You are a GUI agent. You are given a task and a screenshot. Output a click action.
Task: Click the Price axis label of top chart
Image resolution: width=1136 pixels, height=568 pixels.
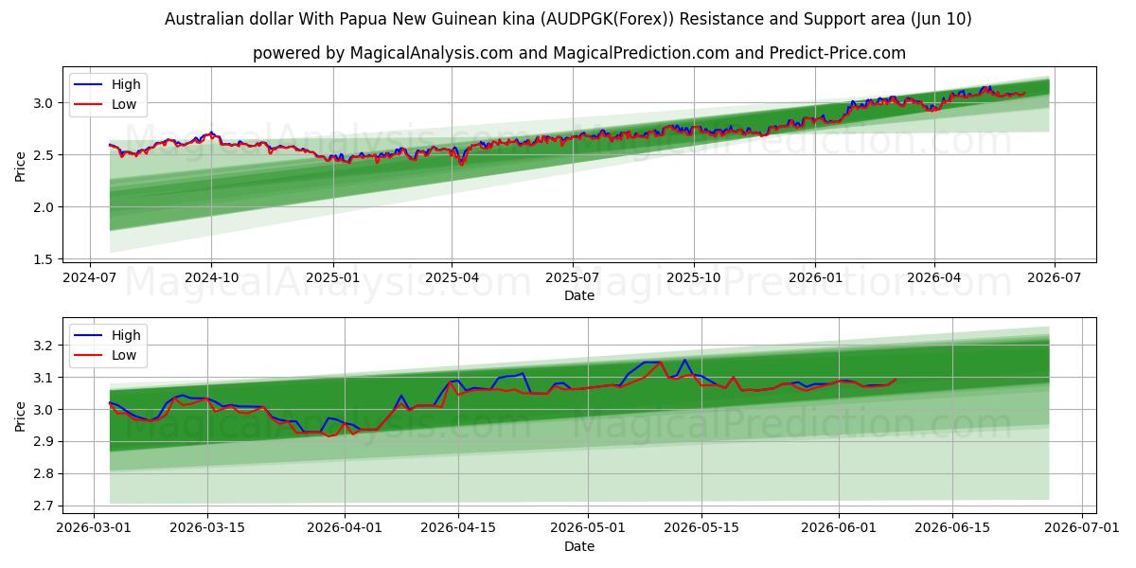point(21,165)
